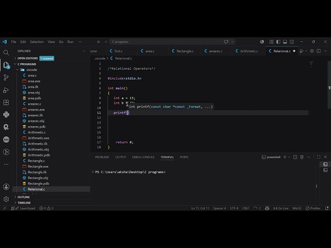Open the File menu

tap(13, 42)
